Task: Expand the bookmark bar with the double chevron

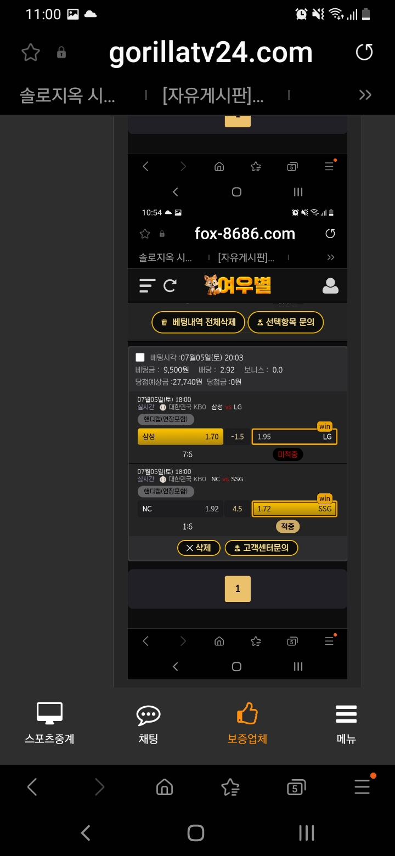Action: pos(365,95)
